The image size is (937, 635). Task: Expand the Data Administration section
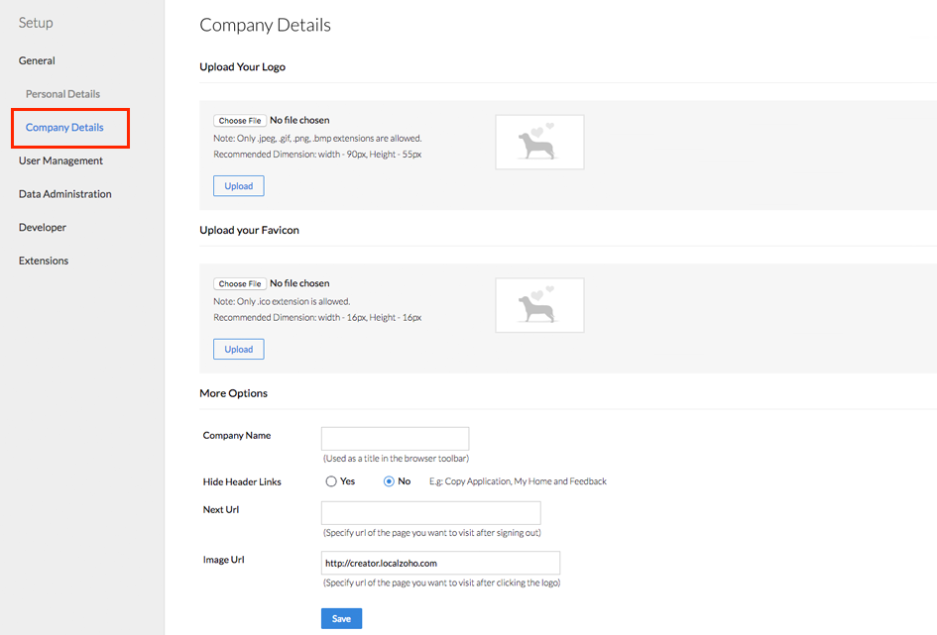tap(64, 194)
